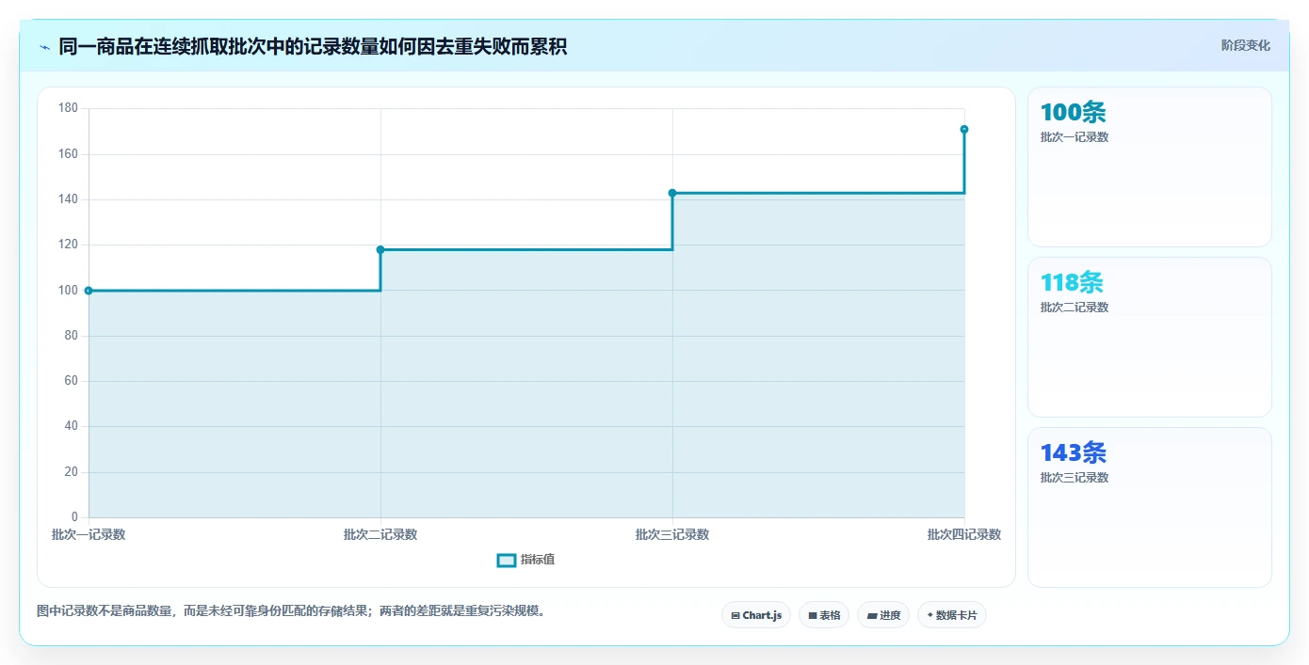Click the 批次三记录数 x-axis label
The height and width of the screenshot is (665, 1309).
(672, 534)
